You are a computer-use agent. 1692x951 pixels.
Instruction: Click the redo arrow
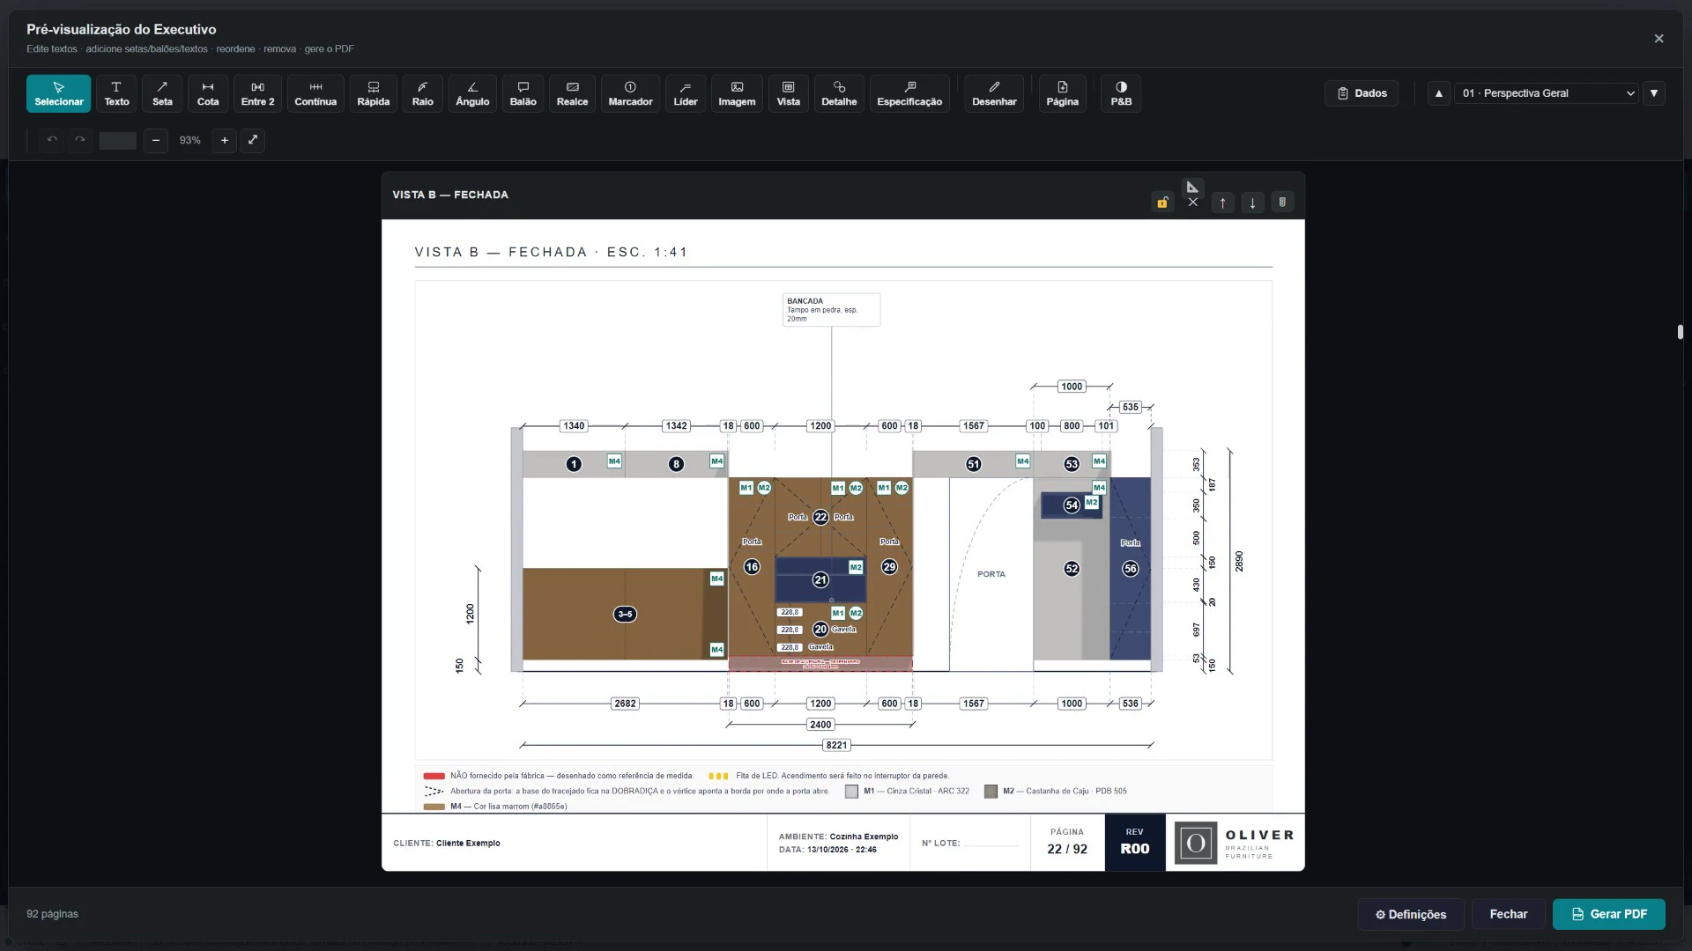[80, 140]
